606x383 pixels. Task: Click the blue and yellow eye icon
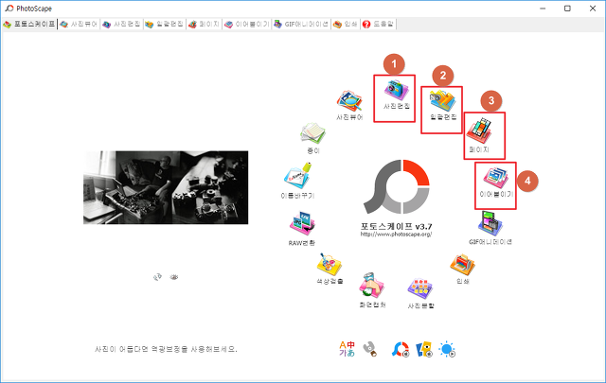pos(424,349)
